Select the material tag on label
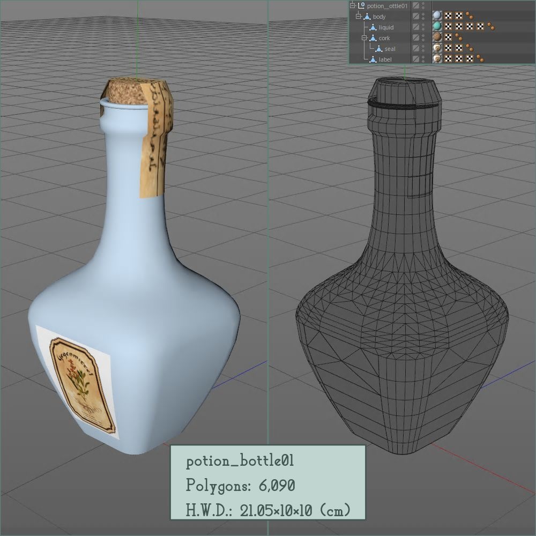The height and width of the screenshot is (536, 536). coord(437,58)
